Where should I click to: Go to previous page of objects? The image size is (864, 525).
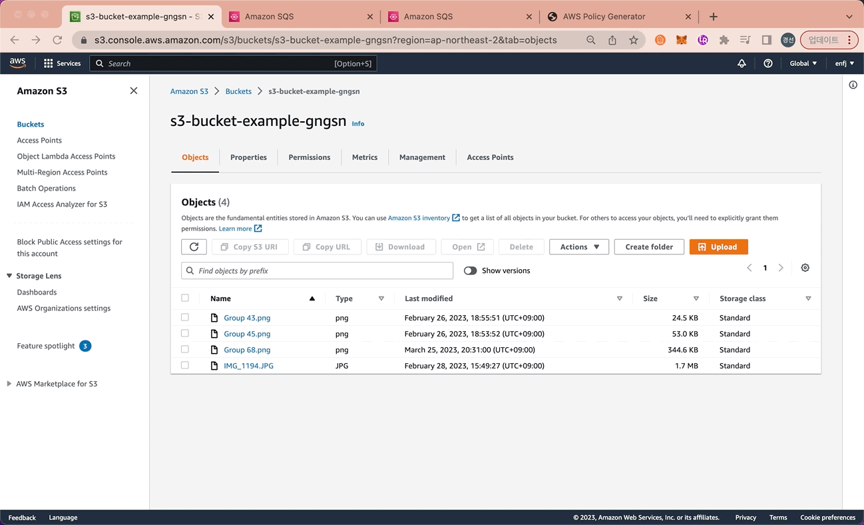[750, 268]
